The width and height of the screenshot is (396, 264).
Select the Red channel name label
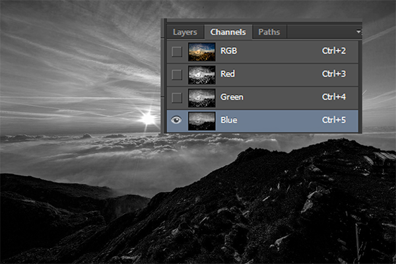[x=228, y=75]
